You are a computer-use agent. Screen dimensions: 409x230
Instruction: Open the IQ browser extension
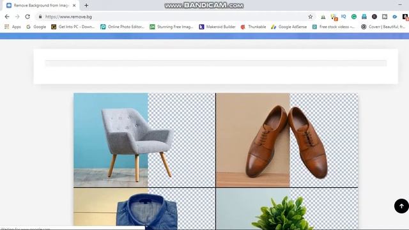pyautogui.click(x=344, y=17)
